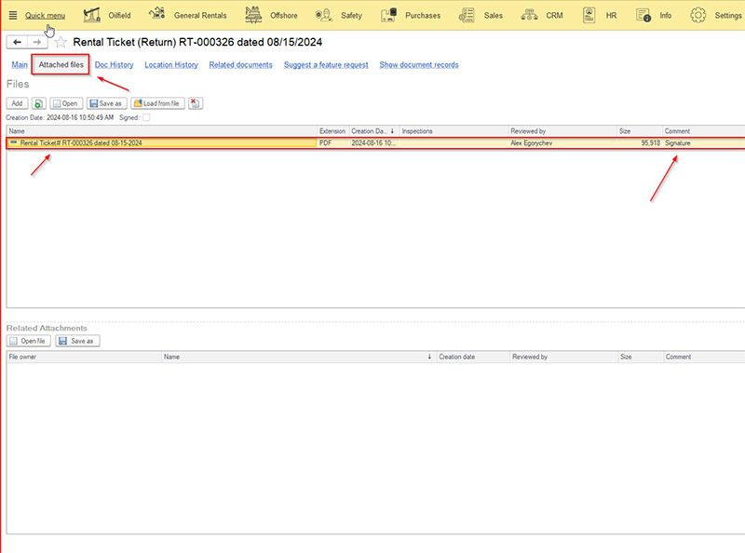Click the Suggest a feature request link
This screenshot has height=553, width=745.
click(326, 65)
